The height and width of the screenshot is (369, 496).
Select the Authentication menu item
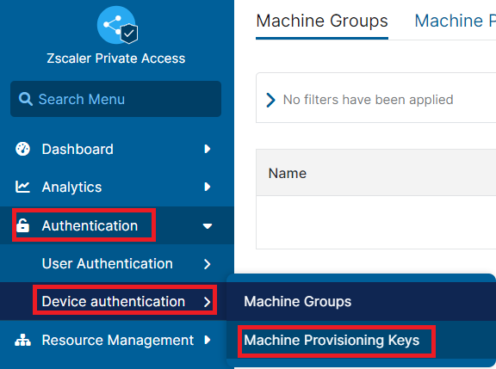[x=117, y=225]
